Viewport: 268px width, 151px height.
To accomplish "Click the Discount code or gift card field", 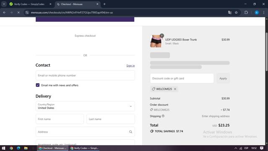I will click(x=182, y=78).
